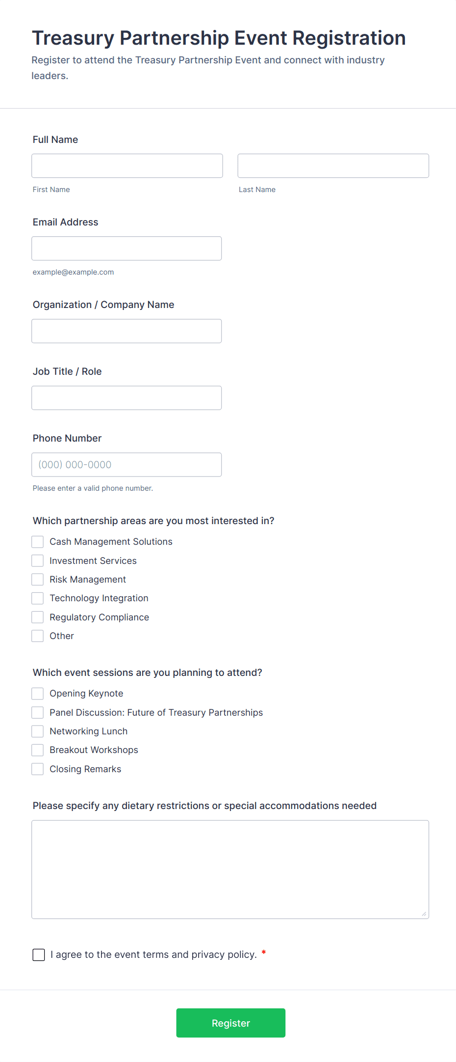Click the Phone Number field
The height and width of the screenshot is (1062, 456).
point(127,464)
